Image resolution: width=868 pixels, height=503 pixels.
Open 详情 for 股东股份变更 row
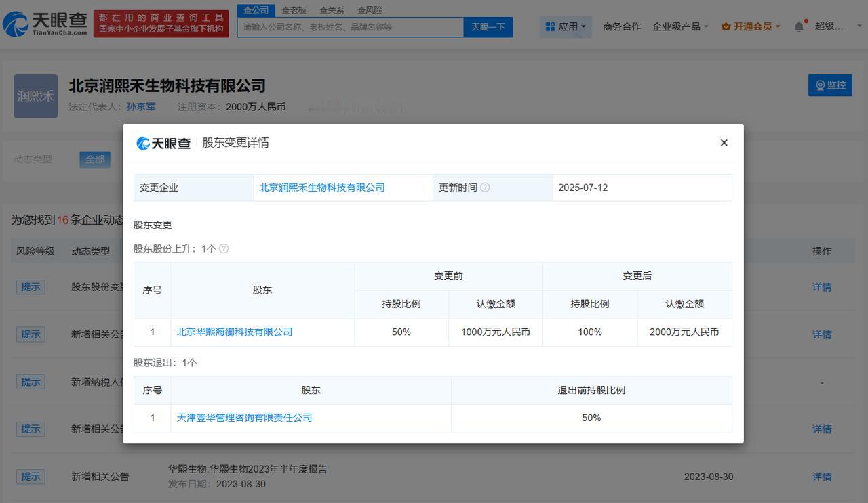pyautogui.click(x=822, y=287)
